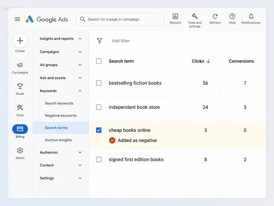Click the 'signed first edition books' search term
This screenshot has height=206, width=274.
pyautogui.click(x=136, y=160)
